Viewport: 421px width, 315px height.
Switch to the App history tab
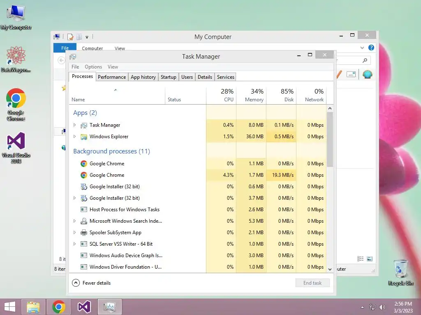143,77
